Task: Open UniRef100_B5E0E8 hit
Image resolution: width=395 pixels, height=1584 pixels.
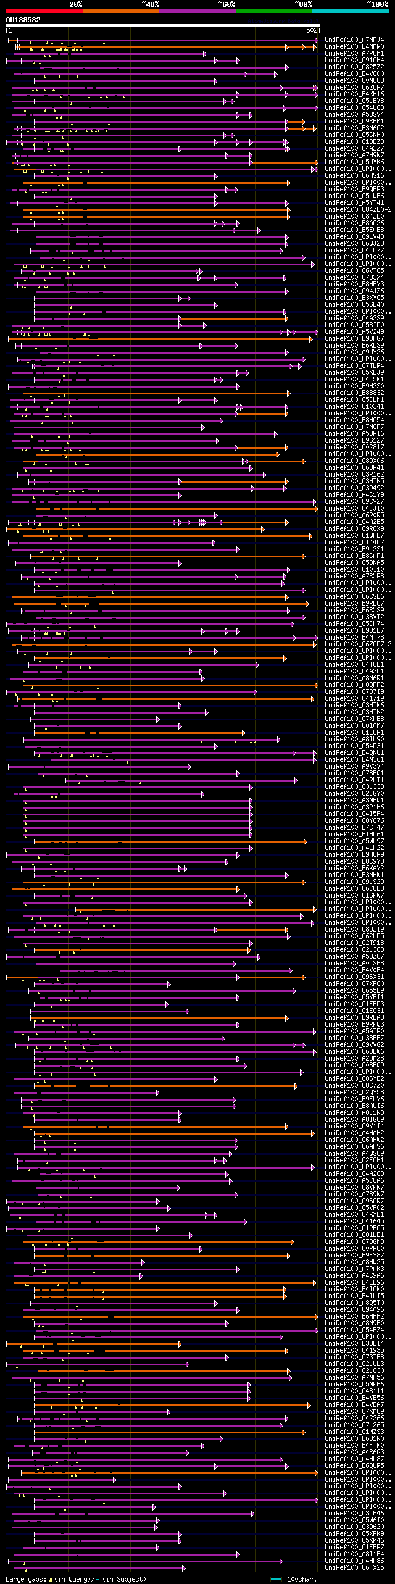Action: click(354, 230)
